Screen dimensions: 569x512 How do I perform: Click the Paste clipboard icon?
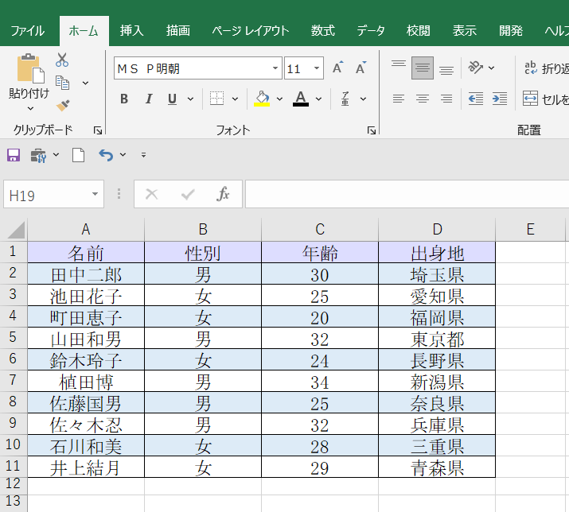click(x=30, y=68)
